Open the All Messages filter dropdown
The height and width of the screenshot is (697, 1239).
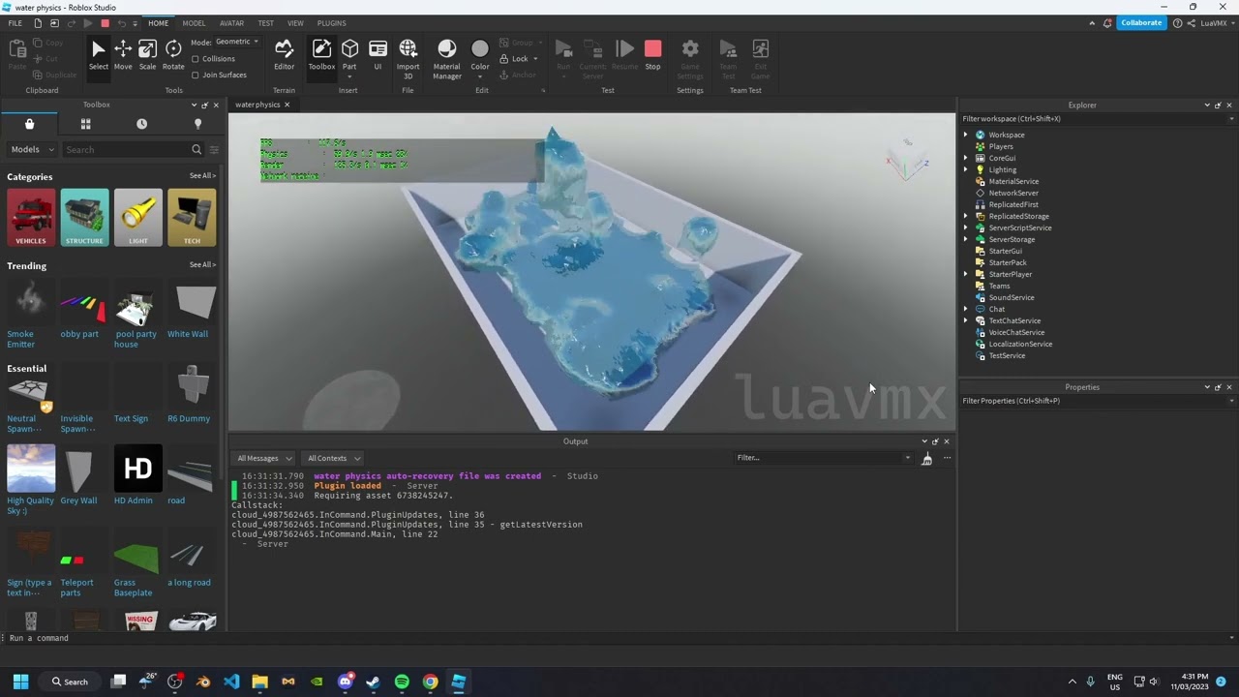[x=264, y=458]
